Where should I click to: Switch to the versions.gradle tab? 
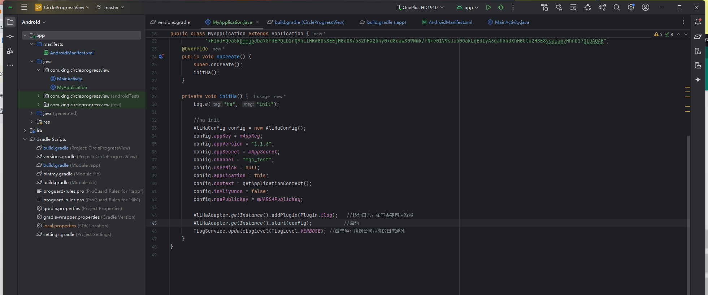point(170,22)
